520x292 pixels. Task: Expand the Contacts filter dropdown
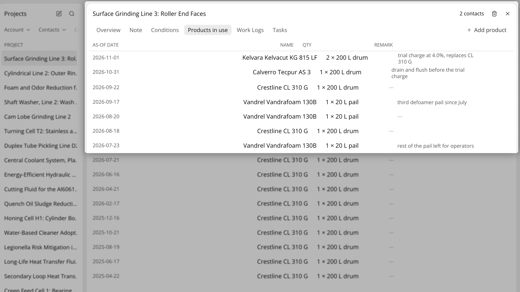click(x=52, y=30)
